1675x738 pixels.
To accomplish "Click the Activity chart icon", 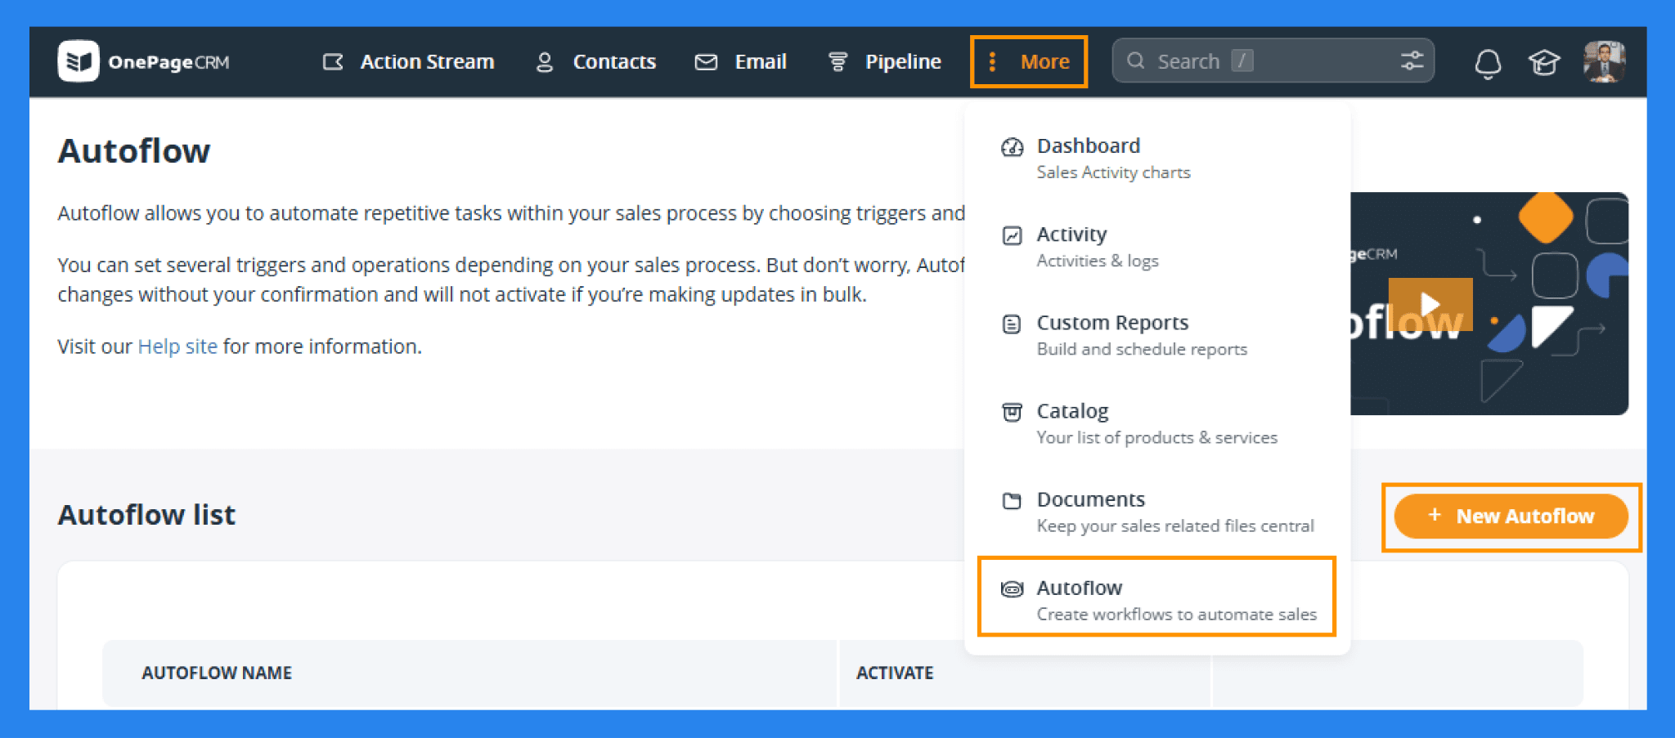I will point(1013,235).
